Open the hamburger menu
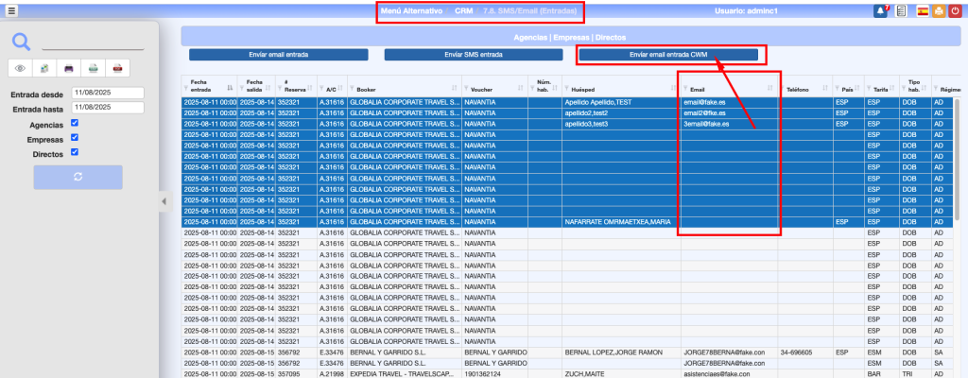This screenshot has width=968, height=378. [x=12, y=11]
